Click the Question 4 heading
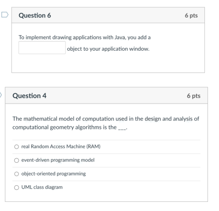This screenshot has height=211, width=219. 29,96
